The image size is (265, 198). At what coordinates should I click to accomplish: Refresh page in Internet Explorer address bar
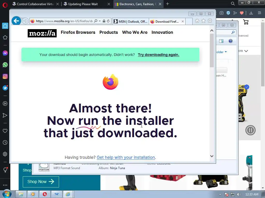click(x=108, y=21)
